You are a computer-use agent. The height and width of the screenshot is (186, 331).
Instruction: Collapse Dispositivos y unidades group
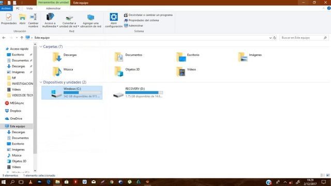point(41,82)
